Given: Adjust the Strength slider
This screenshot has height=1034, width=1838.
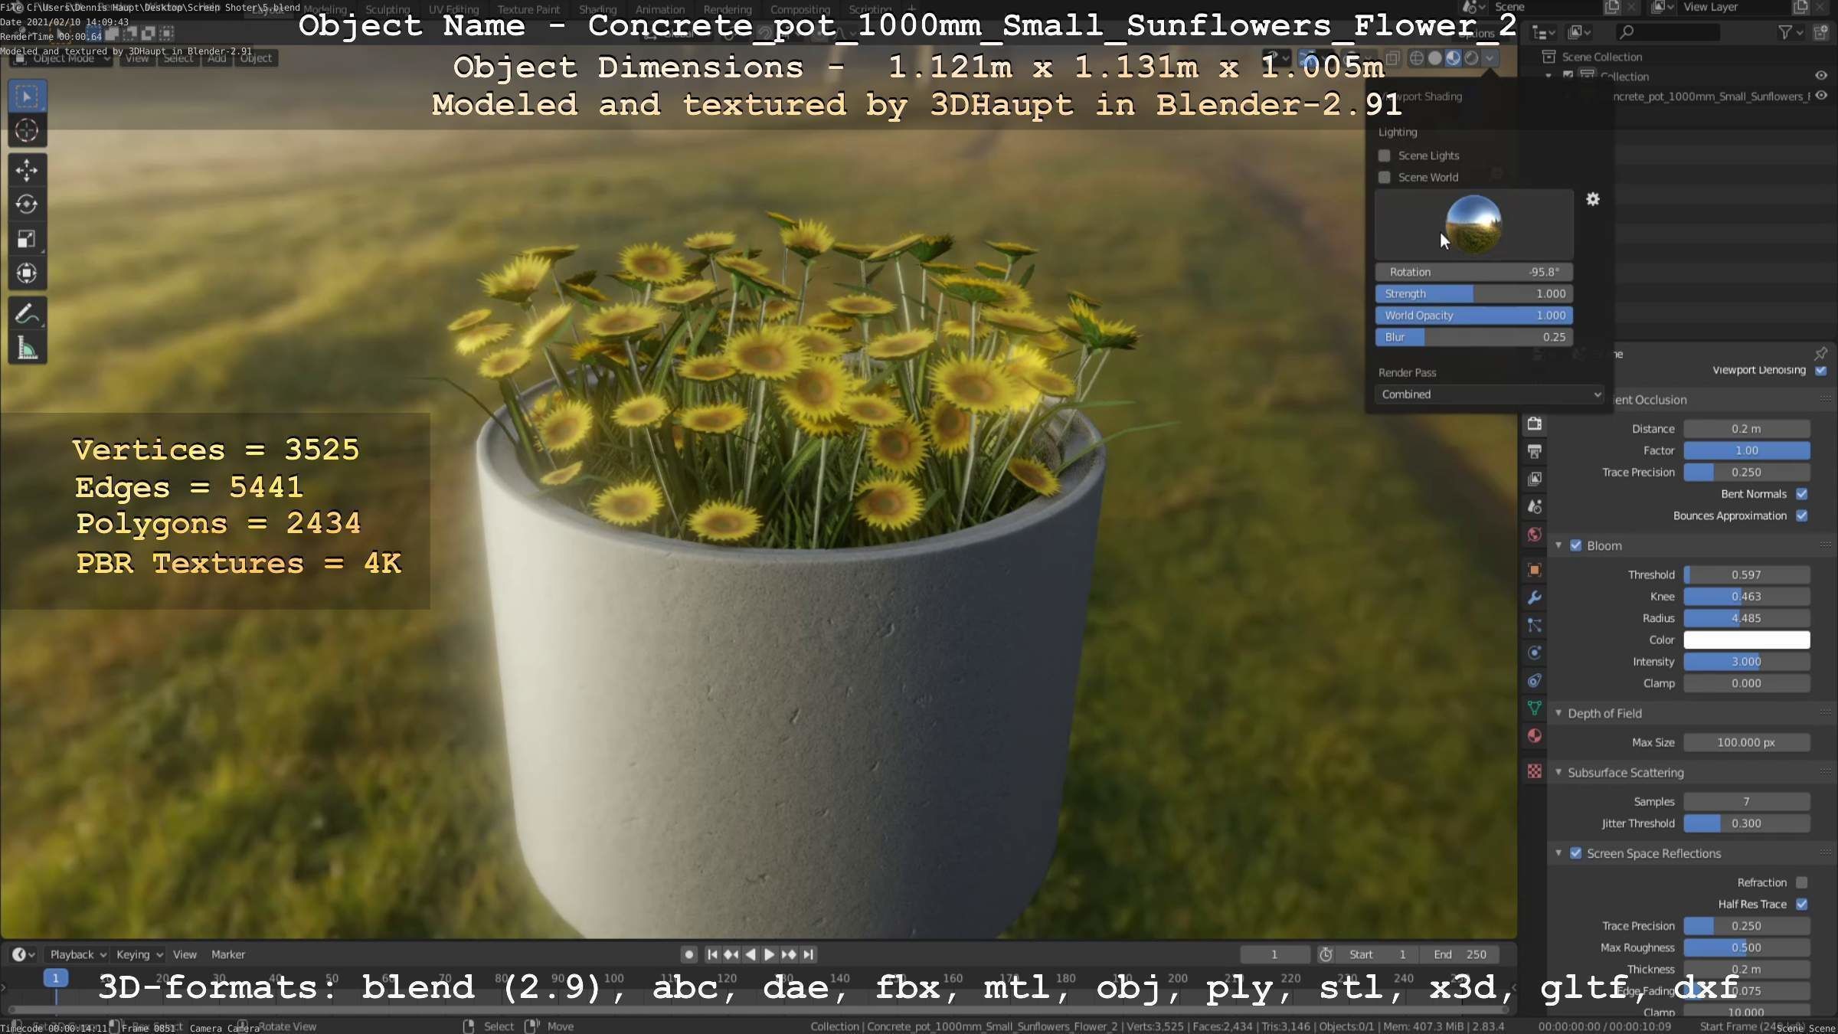Looking at the screenshot, I should coord(1474,293).
